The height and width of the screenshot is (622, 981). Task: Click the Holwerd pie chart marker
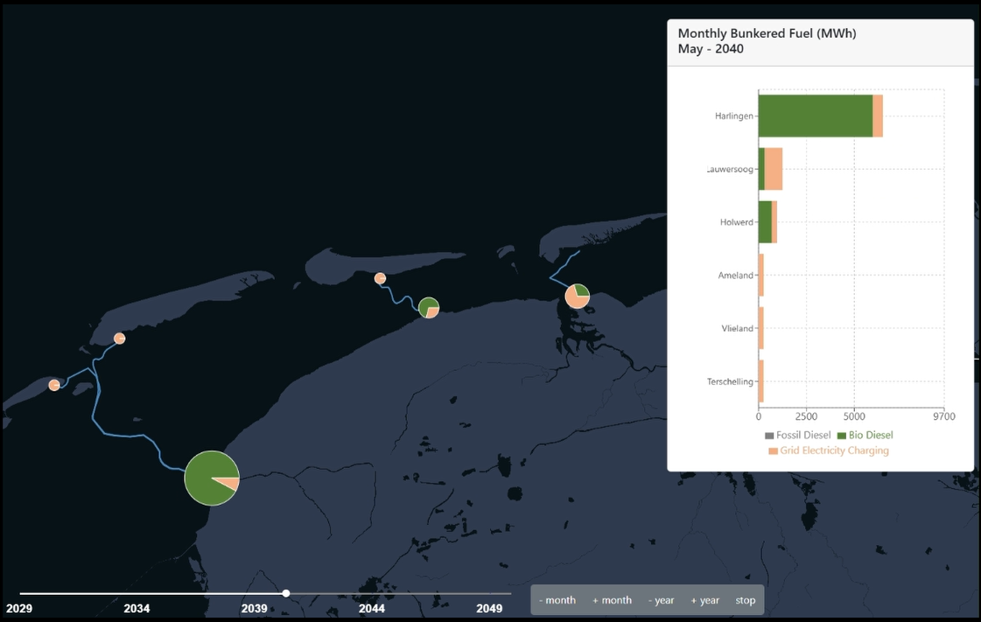pyautogui.click(x=429, y=307)
